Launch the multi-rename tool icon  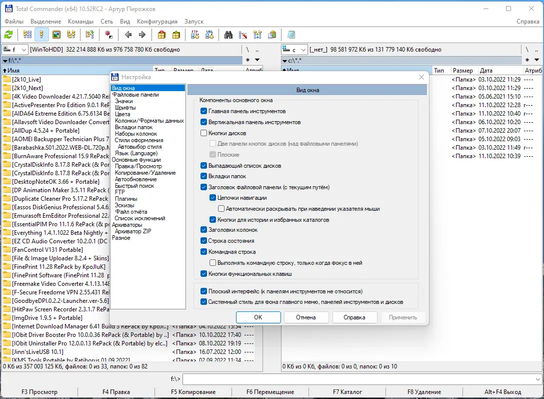click(243, 35)
